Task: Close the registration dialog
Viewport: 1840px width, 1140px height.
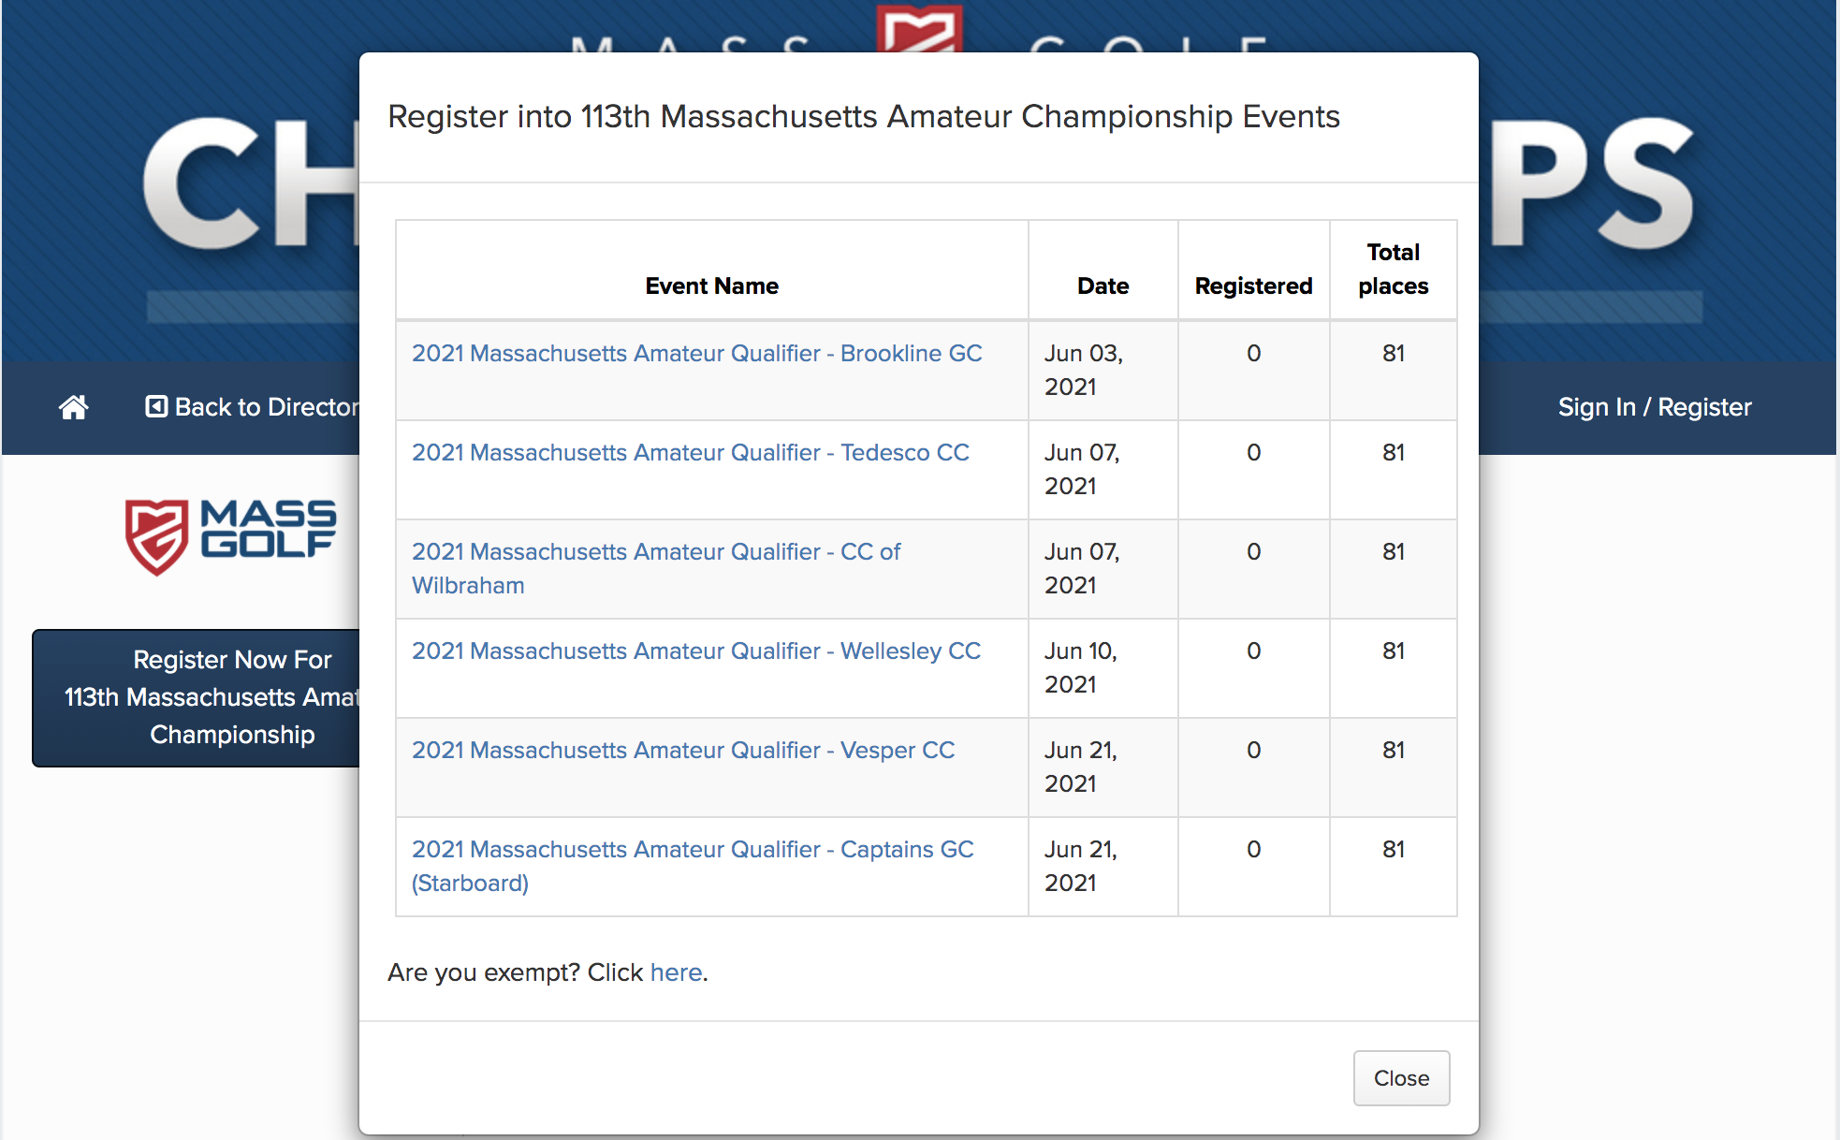Action: [1401, 1078]
